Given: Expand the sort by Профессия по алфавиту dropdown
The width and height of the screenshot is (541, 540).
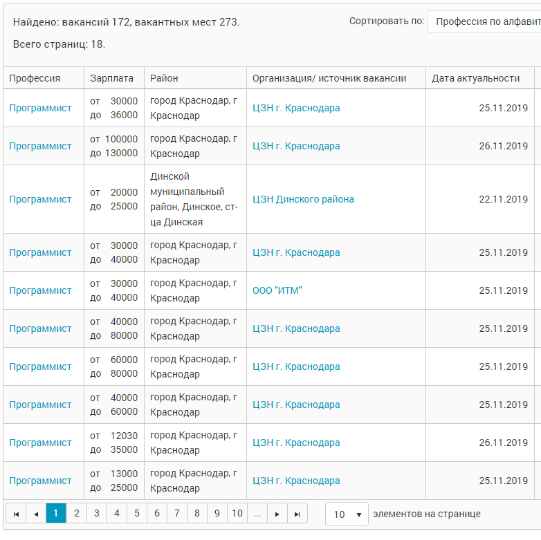Looking at the screenshot, I should tap(484, 21).
